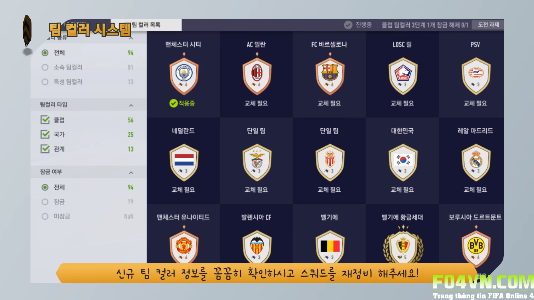Select the Netherlands flag badge

click(x=184, y=162)
